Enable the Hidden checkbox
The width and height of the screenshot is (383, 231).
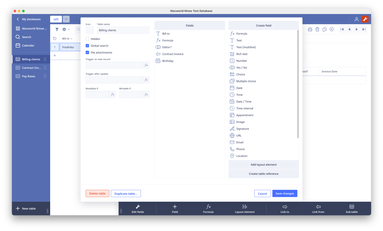click(x=88, y=39)
